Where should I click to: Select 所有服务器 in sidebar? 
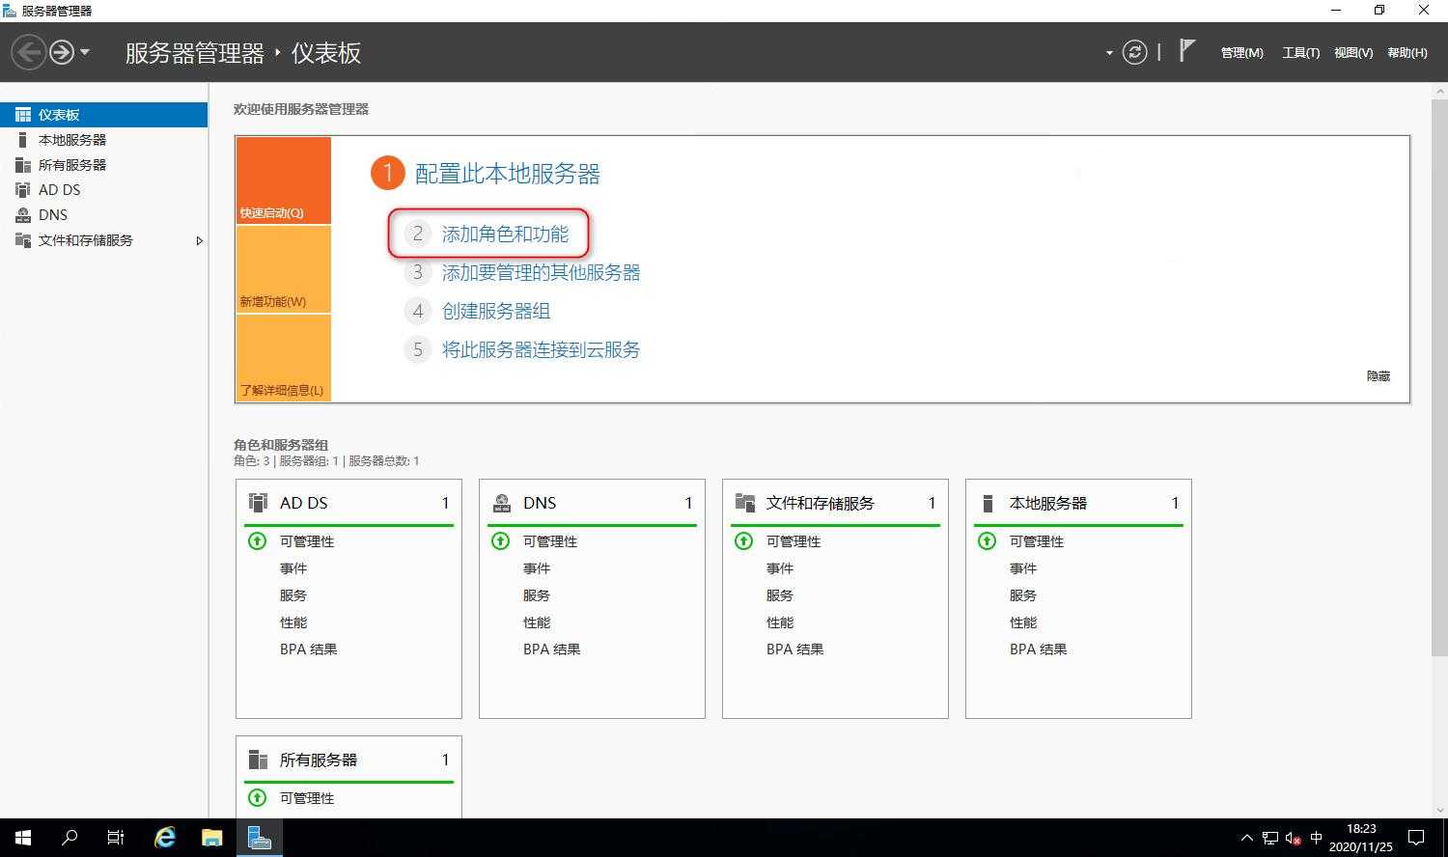pos(103,165)
